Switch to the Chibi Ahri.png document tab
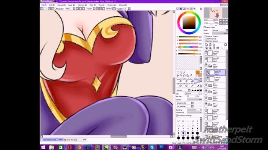The width and height of the screenshot is (268, 150). [75, 140]
